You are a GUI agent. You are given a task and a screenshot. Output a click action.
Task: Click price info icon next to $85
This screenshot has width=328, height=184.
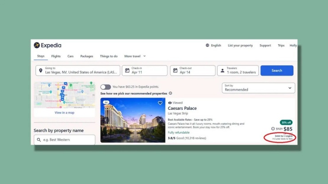(273, 129)
